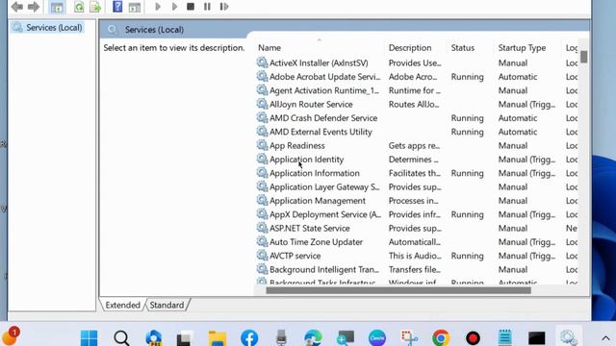616x346 pixels.
Task: Sort by the Status column header
Action: [x=462, y=48]
